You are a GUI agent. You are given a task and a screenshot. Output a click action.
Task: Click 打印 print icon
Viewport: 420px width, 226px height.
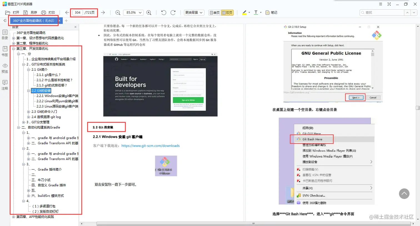43,13
